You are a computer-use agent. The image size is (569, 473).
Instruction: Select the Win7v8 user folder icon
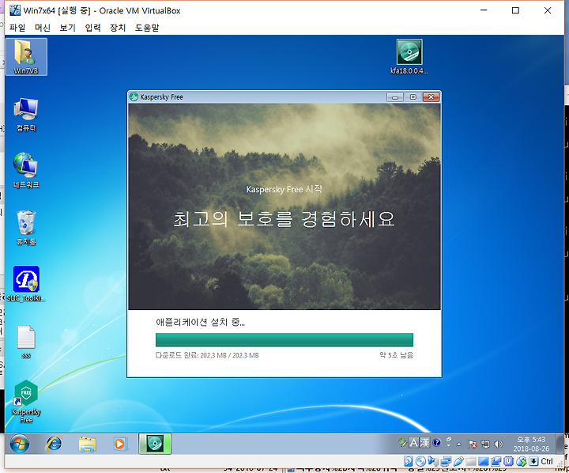point(26,57)
